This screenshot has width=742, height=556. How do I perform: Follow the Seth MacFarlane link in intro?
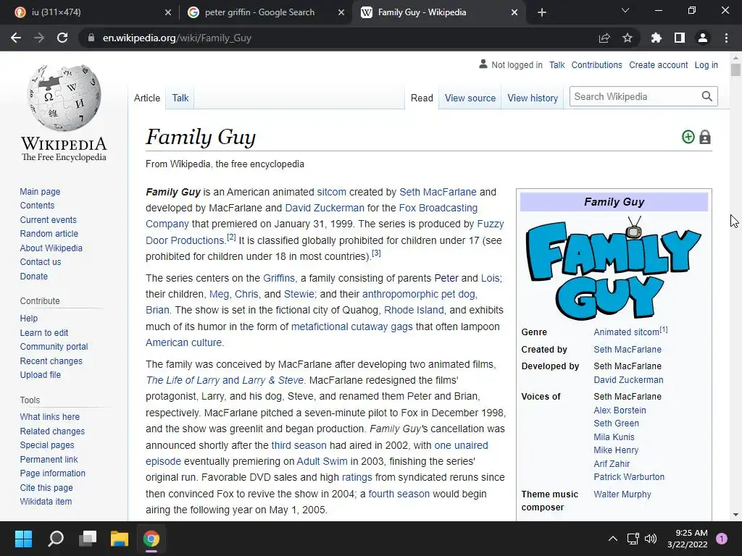coord(438,192)
